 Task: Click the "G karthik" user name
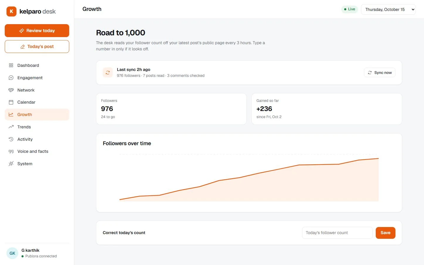point(30,250)
